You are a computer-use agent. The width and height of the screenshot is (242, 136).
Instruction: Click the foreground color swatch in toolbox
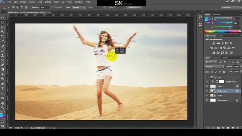point(2,115)
